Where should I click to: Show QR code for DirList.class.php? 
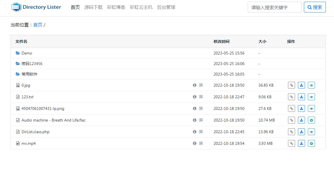click(201, 131)
